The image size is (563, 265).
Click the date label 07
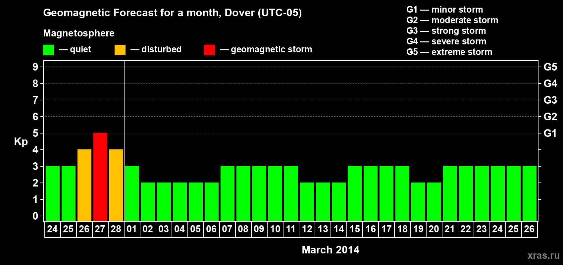227,229
